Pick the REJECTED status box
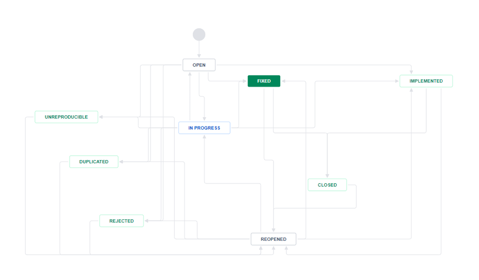The height and width of the screenshot is (280, 479). (x=121, y=221)
